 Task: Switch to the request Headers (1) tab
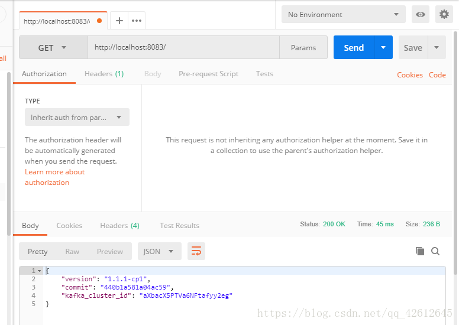(104, 74)
